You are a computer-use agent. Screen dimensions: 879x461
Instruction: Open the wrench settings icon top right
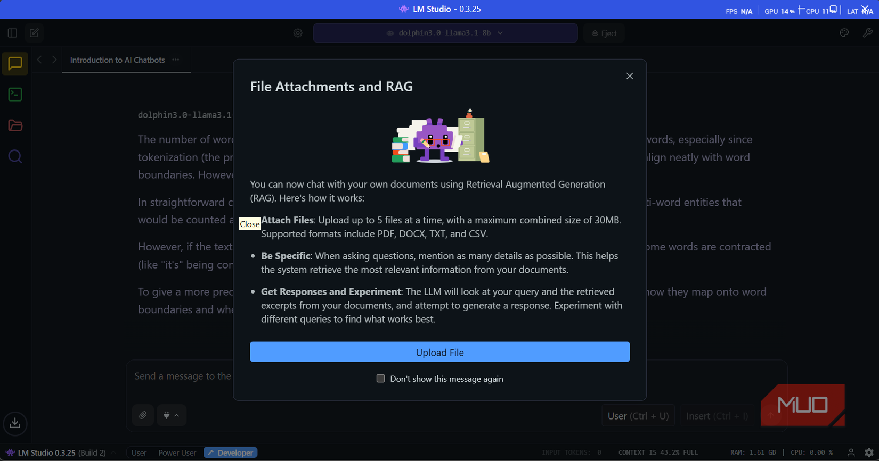[867, 33]
